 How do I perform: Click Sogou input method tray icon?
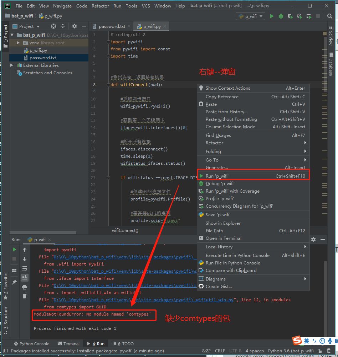pyautogui.click(x=297, y=341)
